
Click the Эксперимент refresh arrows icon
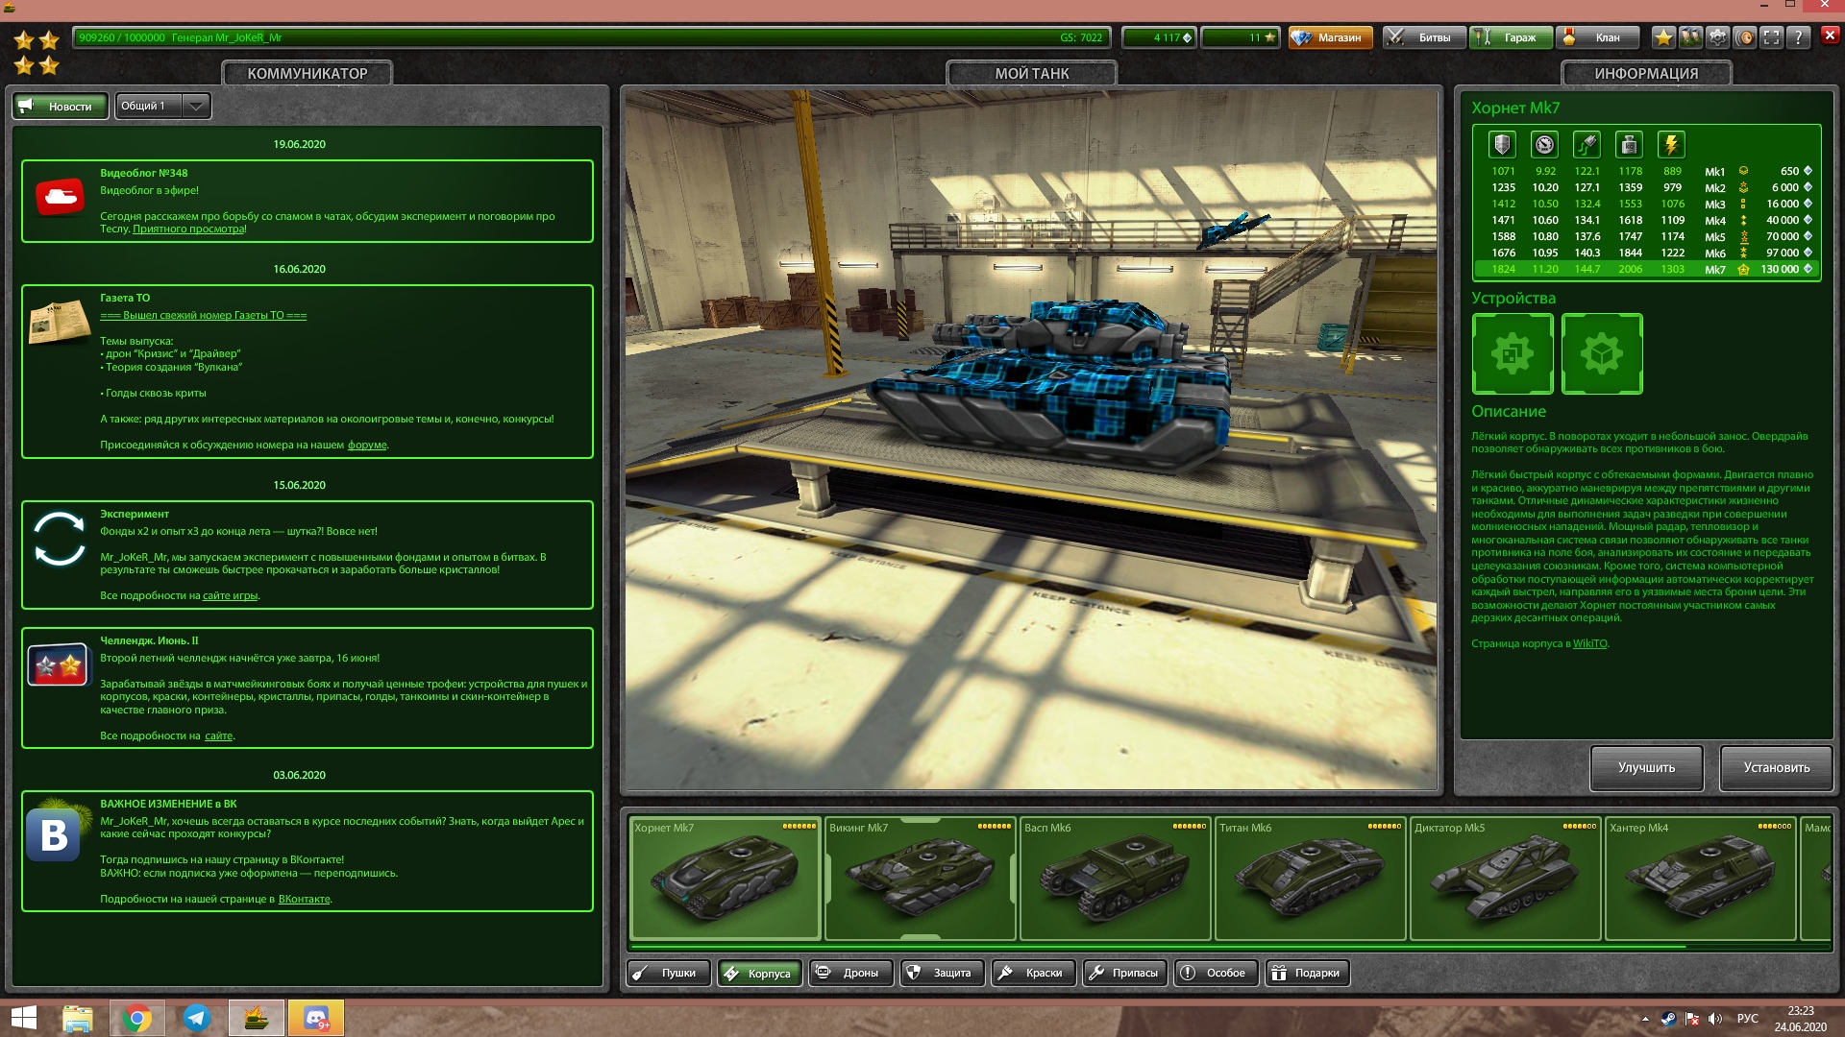pyautogui.click(x=60, y=539)
